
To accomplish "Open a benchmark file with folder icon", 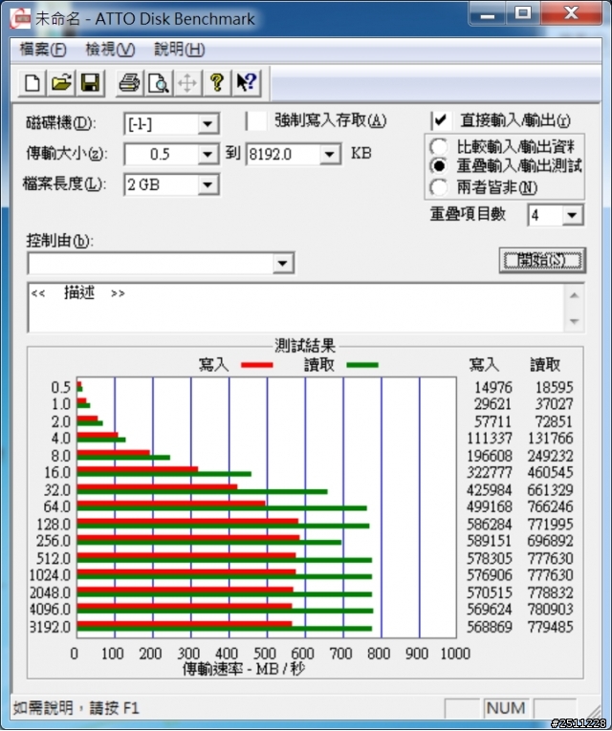I will 60,83.
